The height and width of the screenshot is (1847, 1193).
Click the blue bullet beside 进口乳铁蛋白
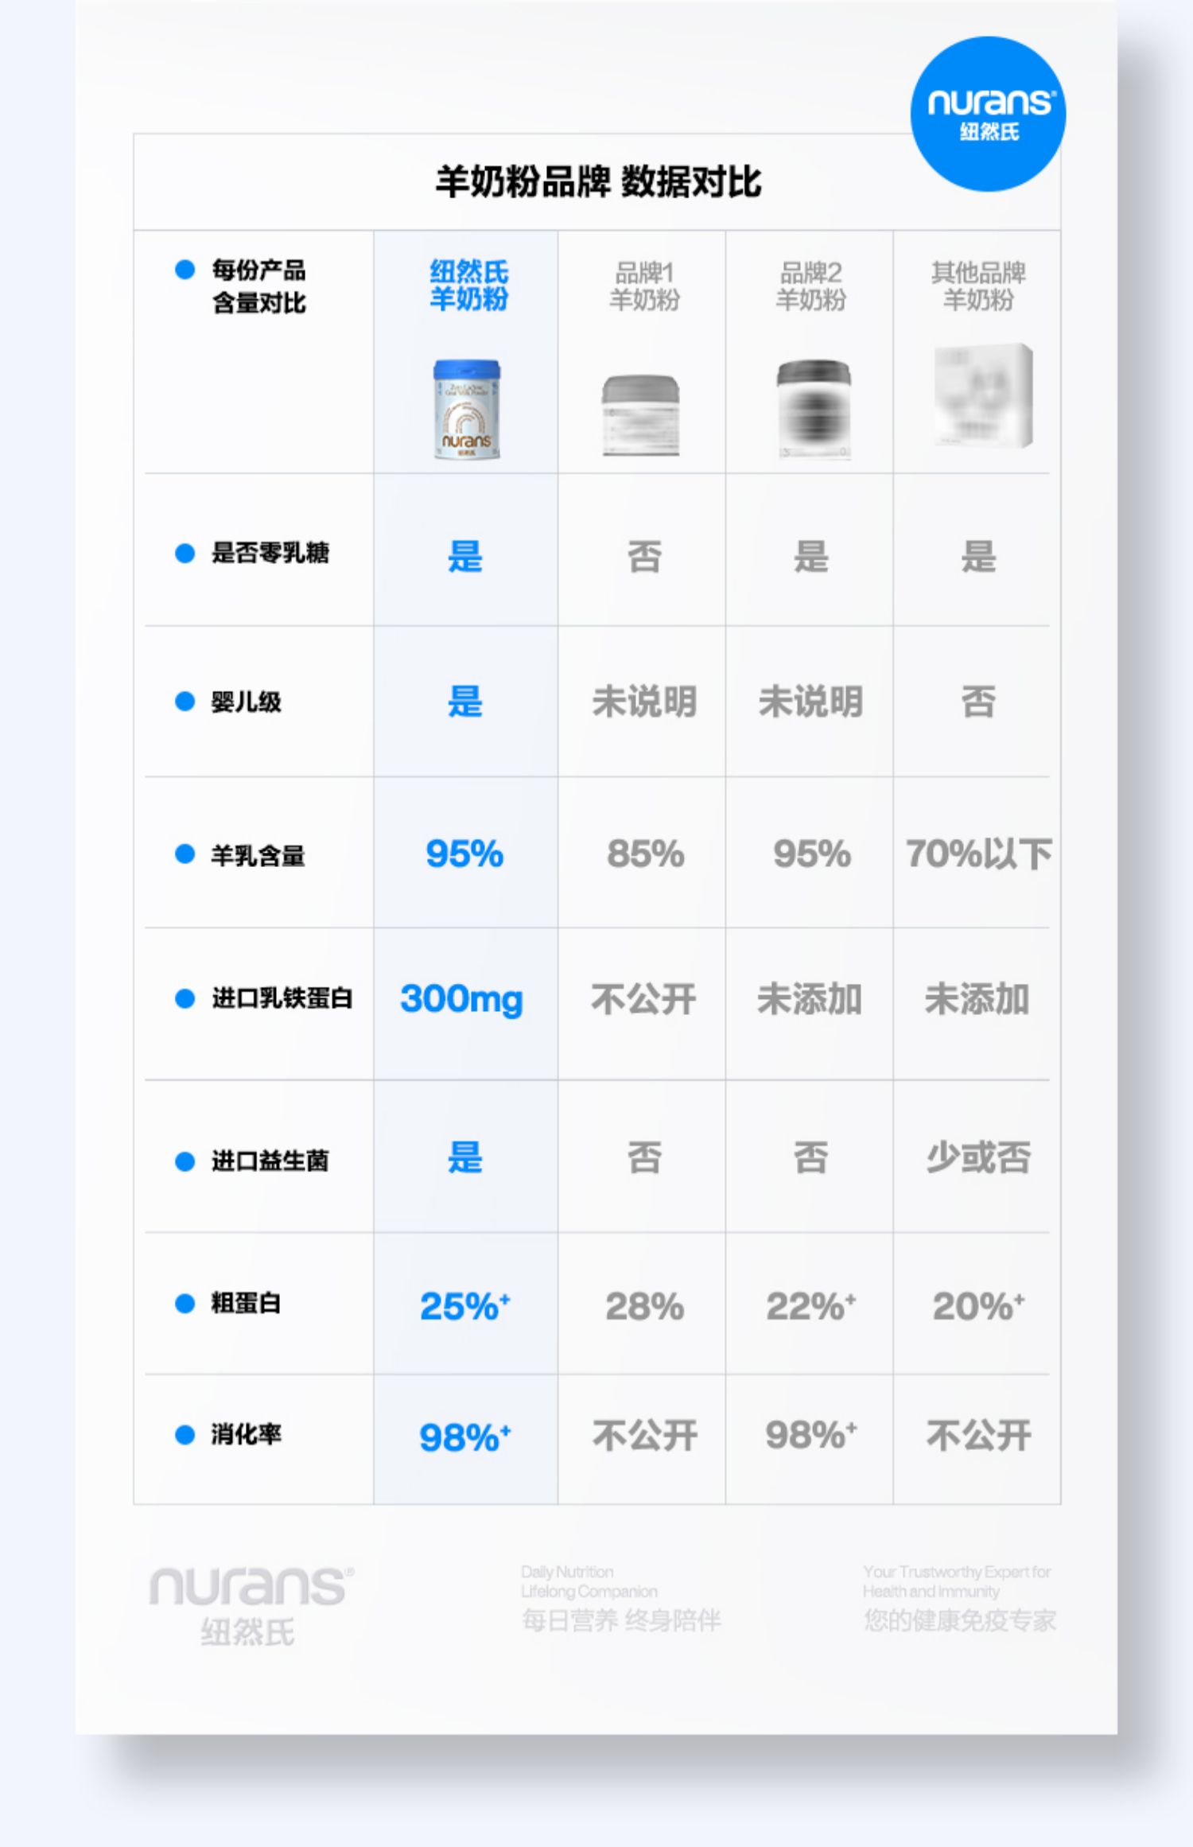click(x=185, y=999)
